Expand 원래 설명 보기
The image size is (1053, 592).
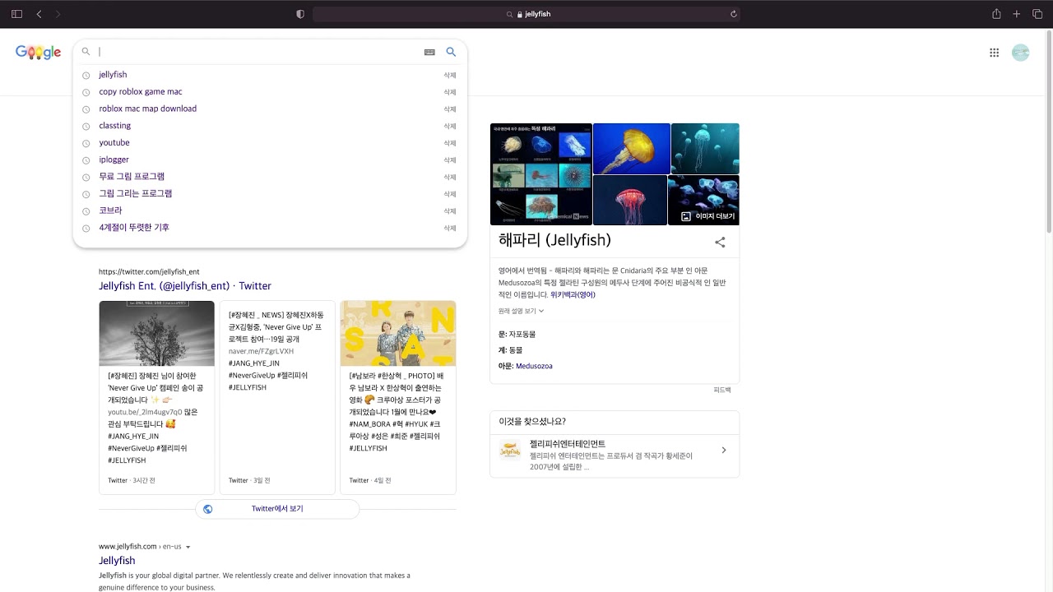tap(521, 312)
